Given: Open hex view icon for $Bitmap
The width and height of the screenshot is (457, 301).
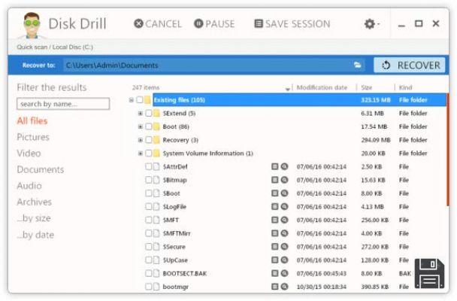Looking at the screenshot, I should tap(274, 180).
